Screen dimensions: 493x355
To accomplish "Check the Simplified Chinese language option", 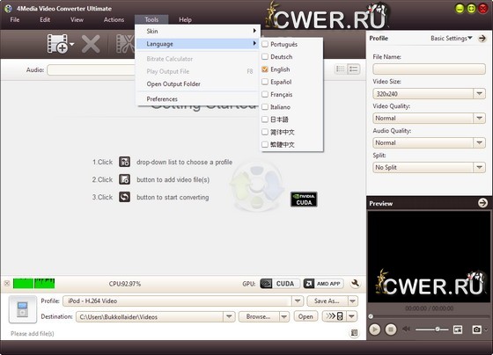I will click(x=265, y=132).
